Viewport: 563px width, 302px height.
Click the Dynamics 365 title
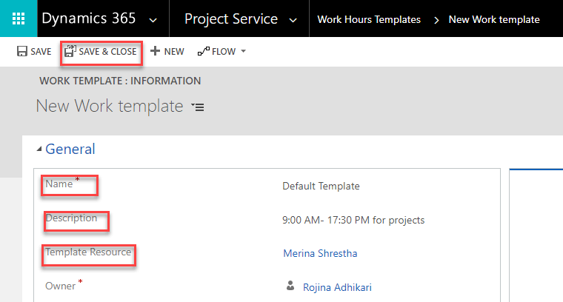(89, 19)
